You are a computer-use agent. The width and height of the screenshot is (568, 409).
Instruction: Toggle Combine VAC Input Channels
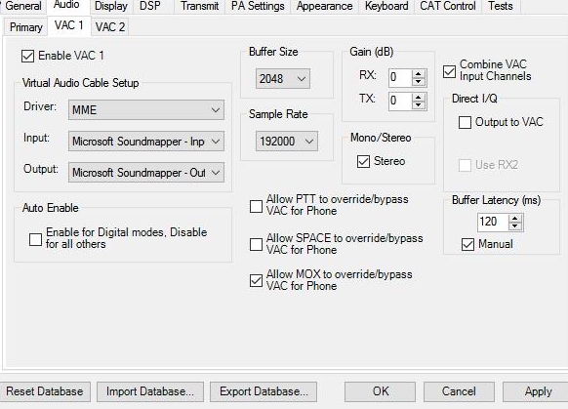pos(449,71)
